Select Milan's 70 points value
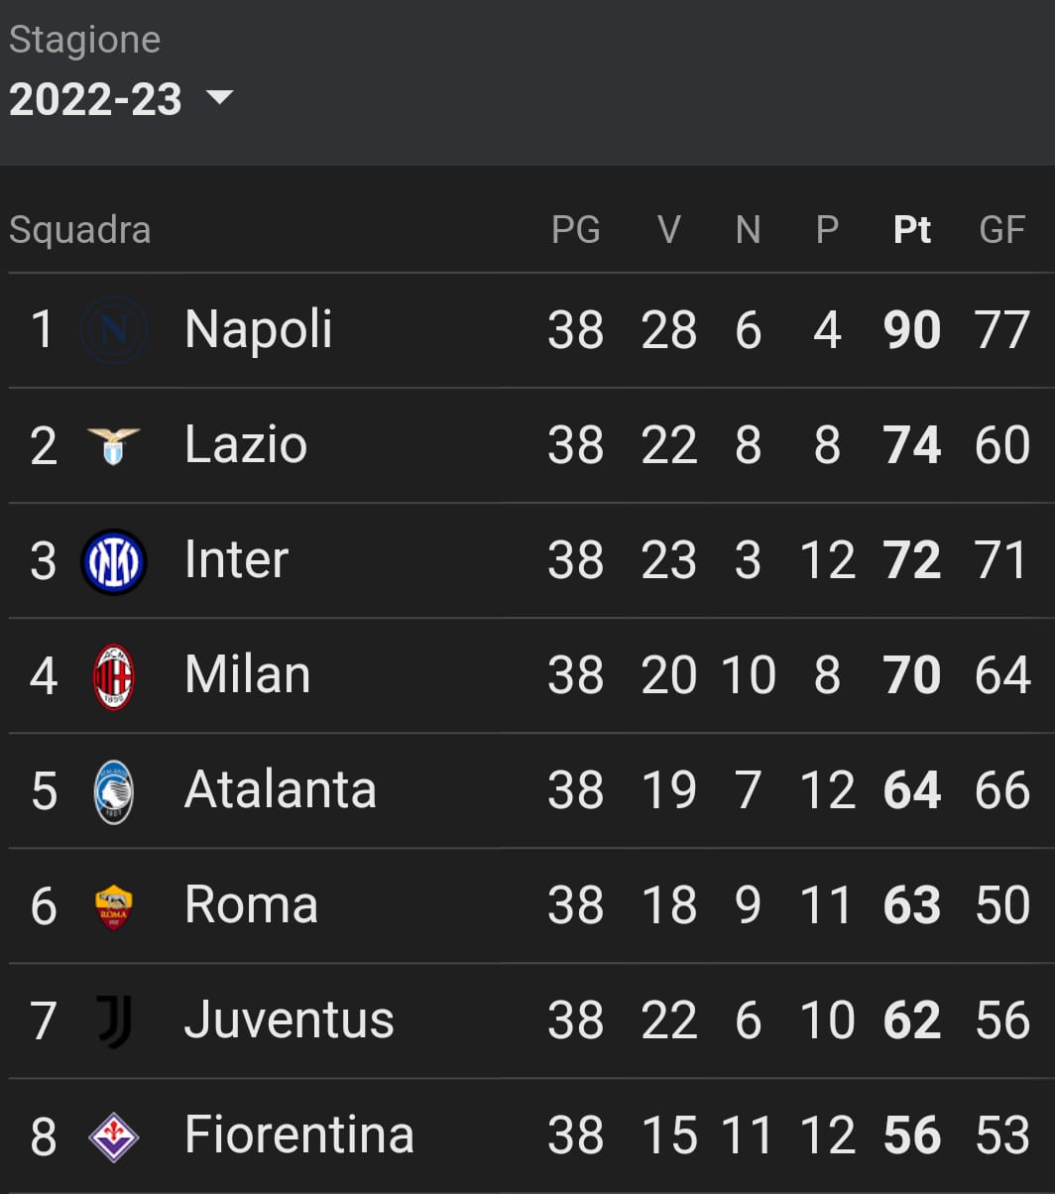Image resolution: width=1055 pixels, height=1194 pixels. coord(912,675)
